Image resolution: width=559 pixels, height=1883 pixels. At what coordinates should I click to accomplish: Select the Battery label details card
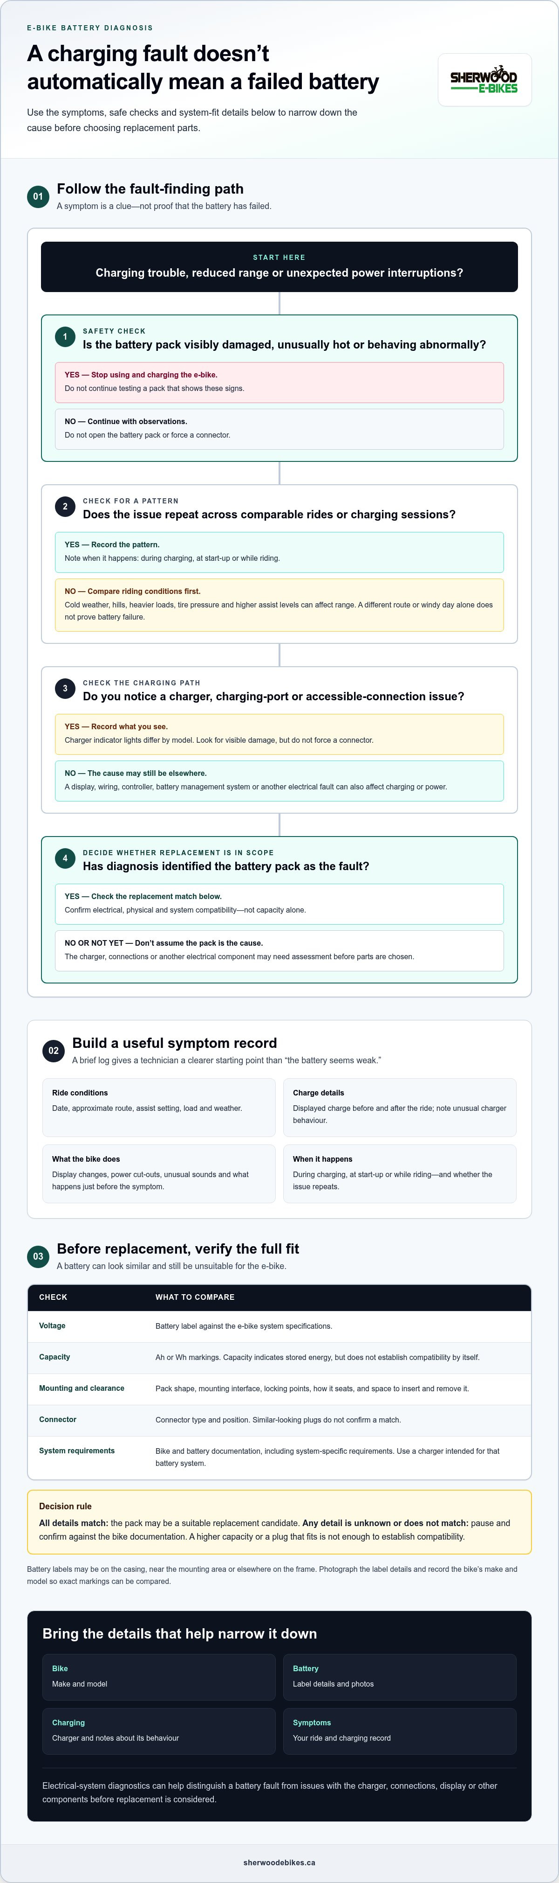tap(399, 1677)
